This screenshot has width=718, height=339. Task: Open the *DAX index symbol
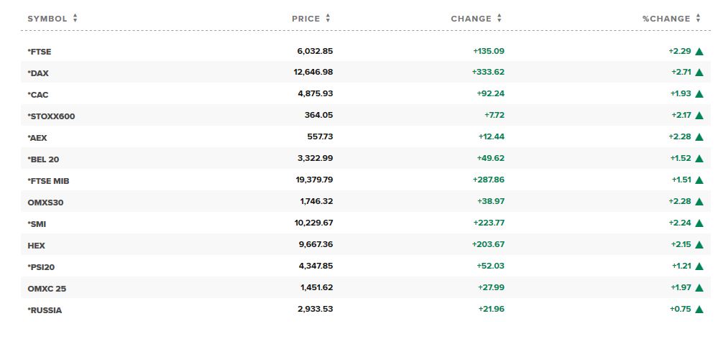[38, 73]
